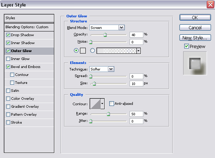Select the Pattern Overlay effect label

(24, 114)
